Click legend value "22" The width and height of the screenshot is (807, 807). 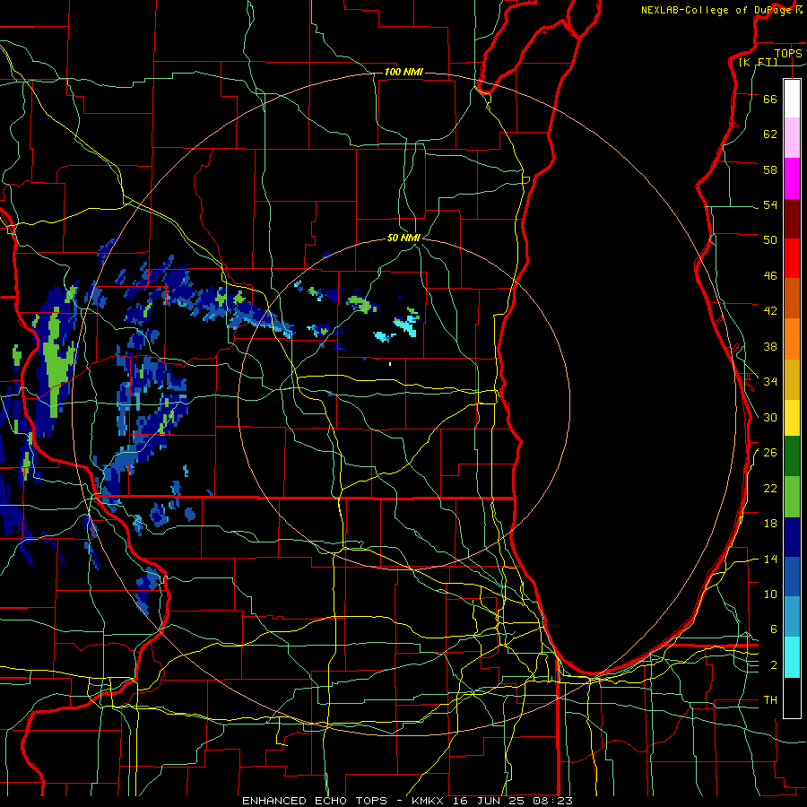click(770, 489)
